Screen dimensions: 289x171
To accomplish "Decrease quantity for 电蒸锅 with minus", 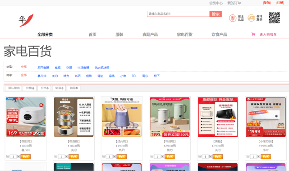I will 56,156.
